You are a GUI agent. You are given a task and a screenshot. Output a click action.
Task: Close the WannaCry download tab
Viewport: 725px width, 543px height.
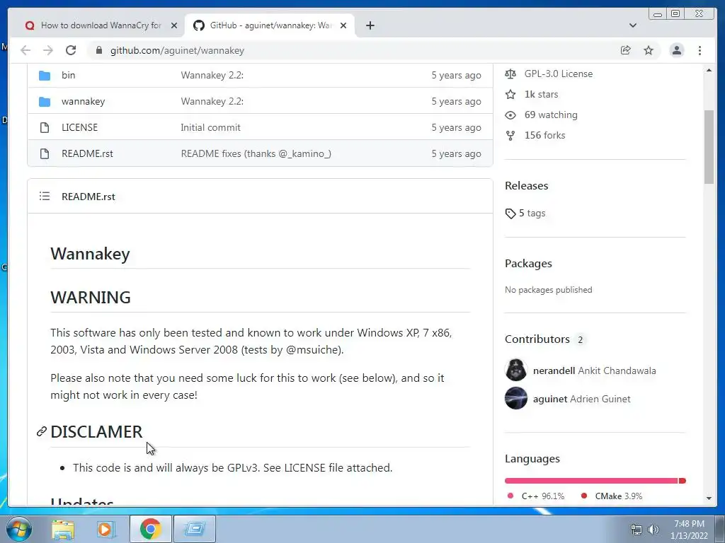click(174, 25)
